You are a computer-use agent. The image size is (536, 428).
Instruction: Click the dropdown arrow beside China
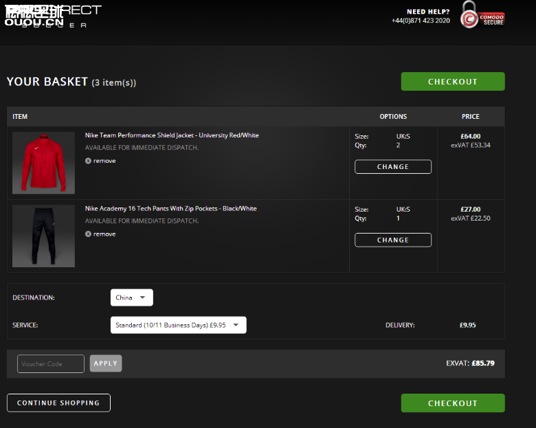pos(142,297)
